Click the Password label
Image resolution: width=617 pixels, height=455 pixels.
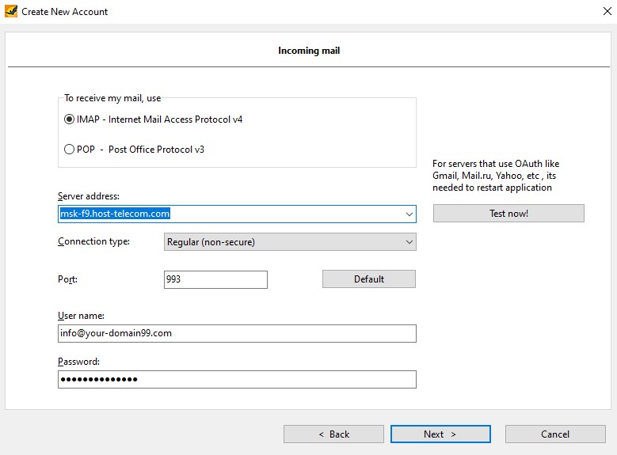pos(78,362)
